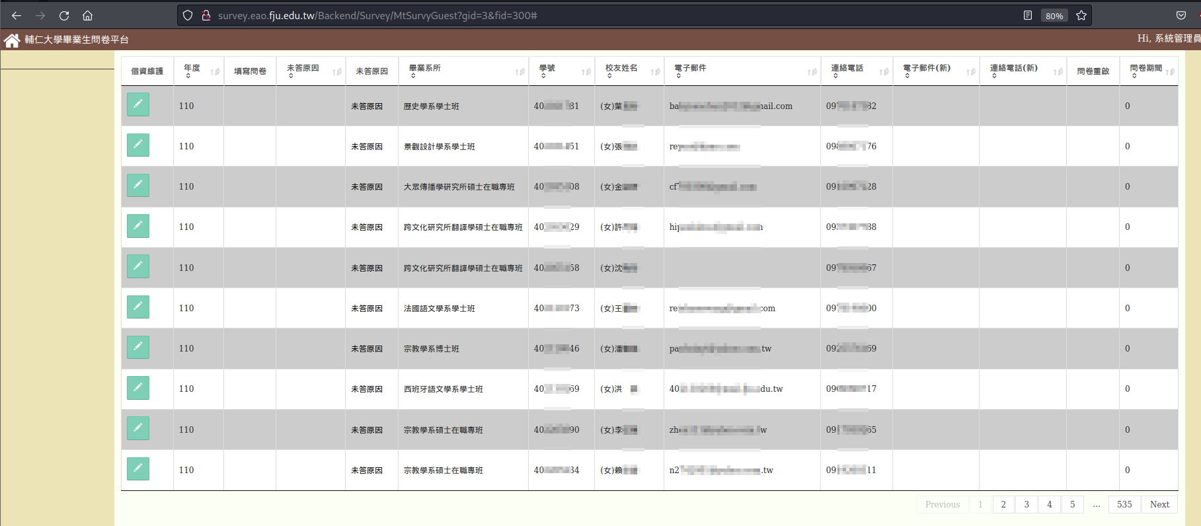Click the 個資維護 column header

tap(147, 71)
